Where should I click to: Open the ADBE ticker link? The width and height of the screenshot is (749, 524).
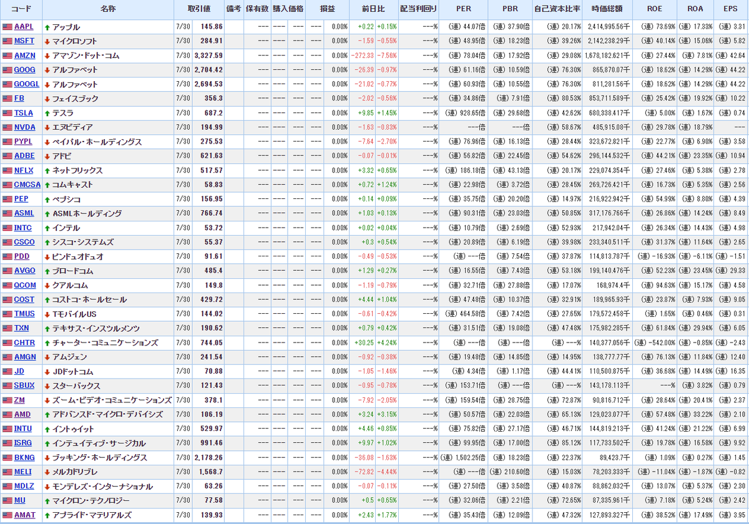point(24,156)
